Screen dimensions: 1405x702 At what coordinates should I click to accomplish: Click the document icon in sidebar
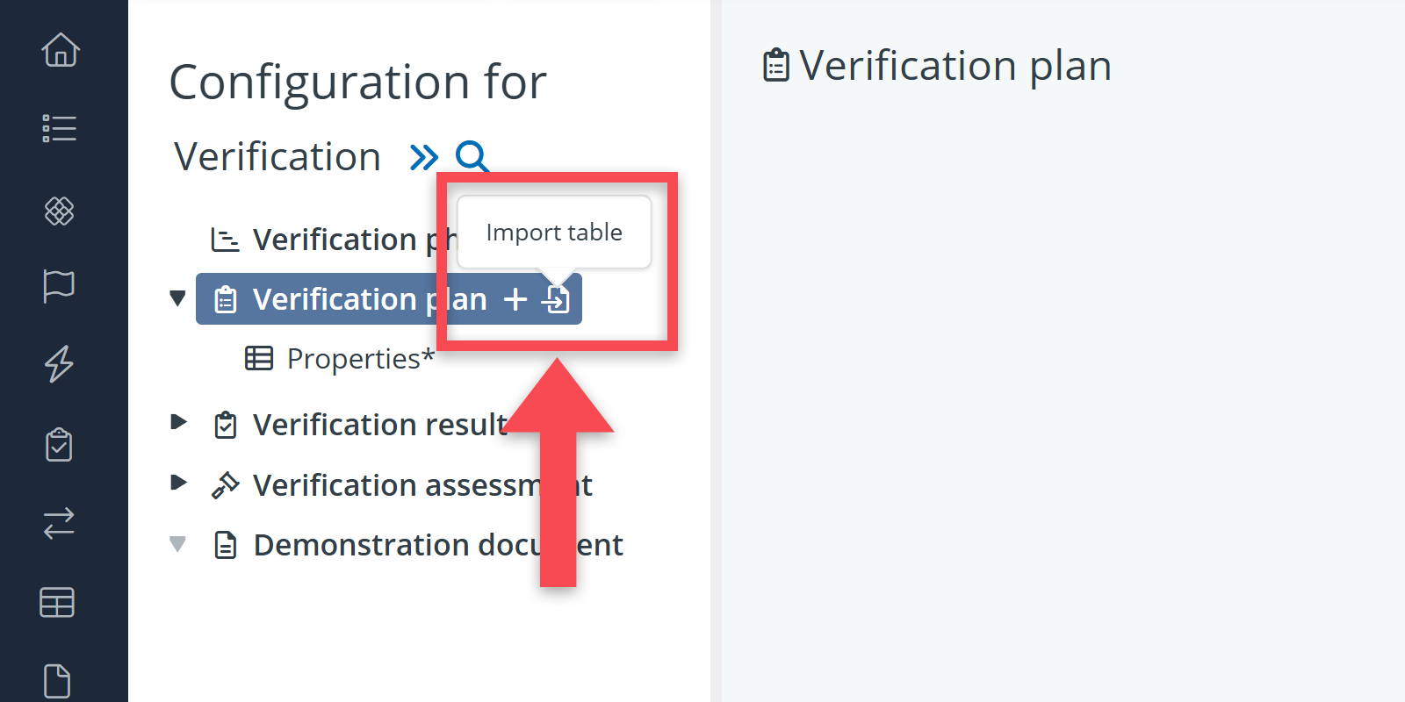[x=58, y=681]
